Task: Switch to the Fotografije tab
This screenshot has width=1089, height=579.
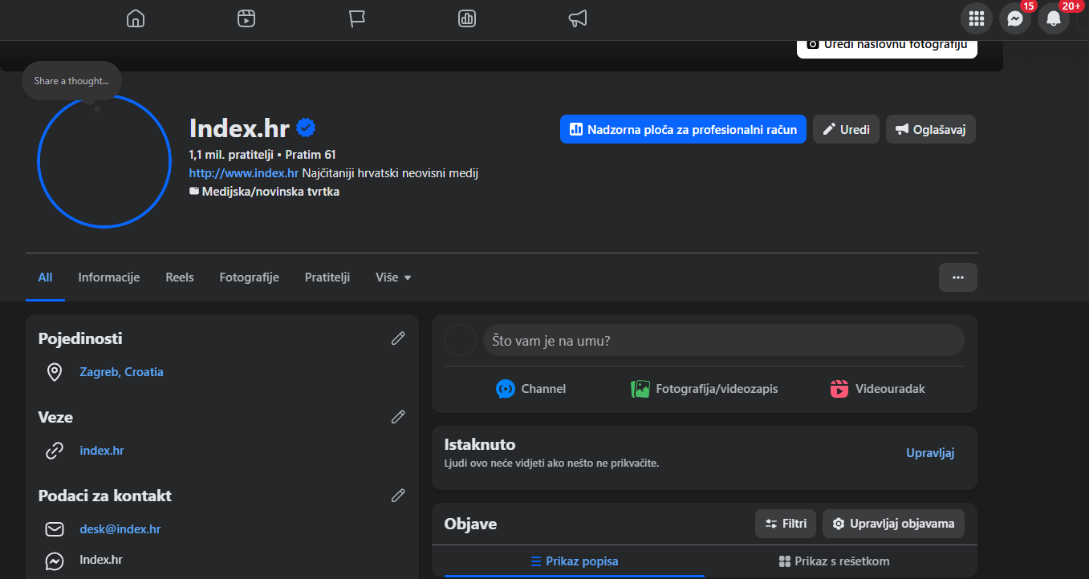Action: click(250, 277)
